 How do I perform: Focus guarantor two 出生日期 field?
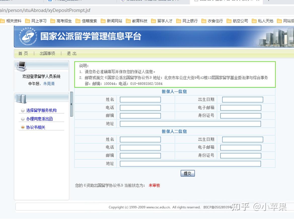[x=243, y=139]
